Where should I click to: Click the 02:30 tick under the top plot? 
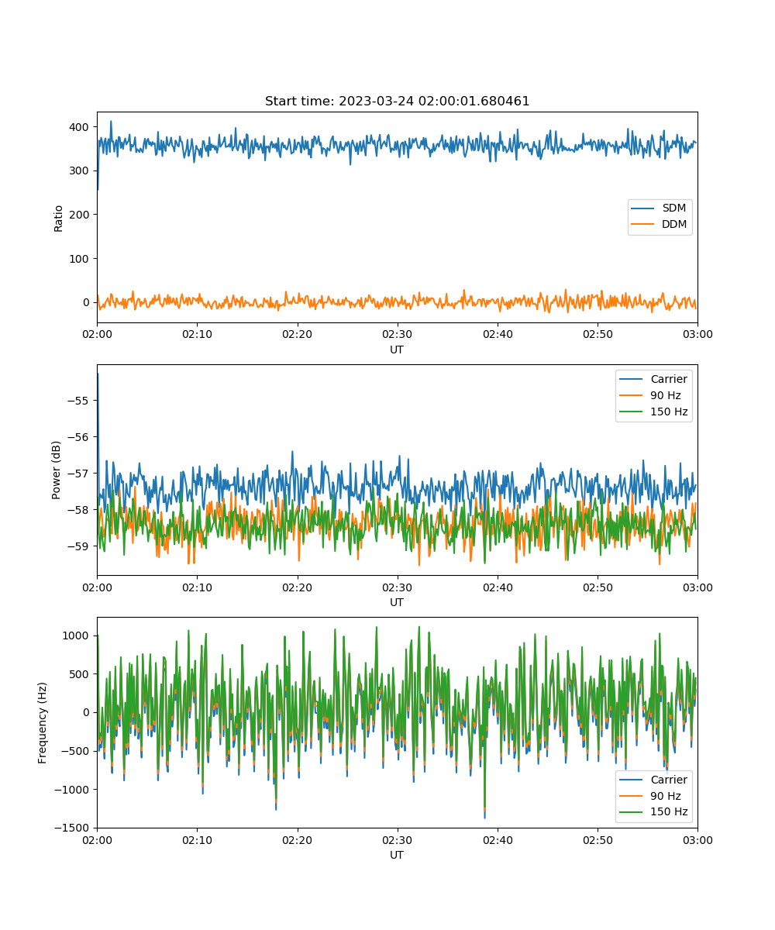point(398,334)
